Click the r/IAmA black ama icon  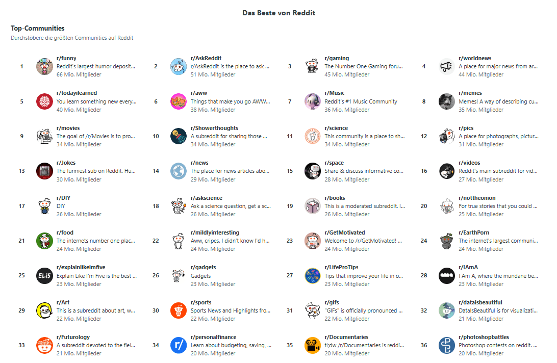[446, 276]
